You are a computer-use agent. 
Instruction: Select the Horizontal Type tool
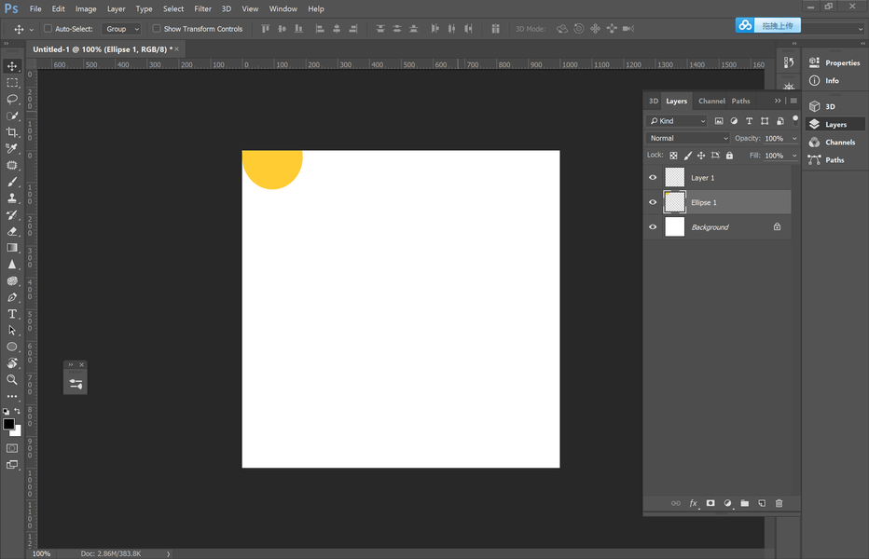click(x=11, y=314)
